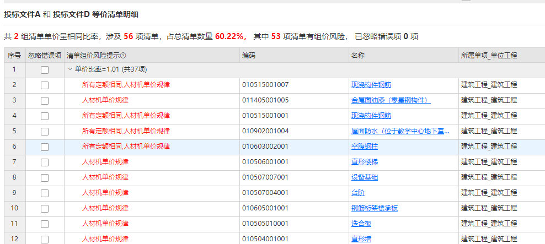Viewport: 545px width, 244px height.
Task: Open the 台阶 link
Action: [358, 193]
